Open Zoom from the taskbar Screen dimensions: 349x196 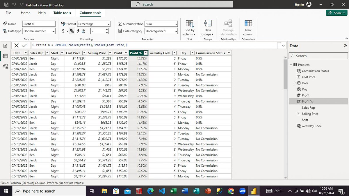pos(242,191)
